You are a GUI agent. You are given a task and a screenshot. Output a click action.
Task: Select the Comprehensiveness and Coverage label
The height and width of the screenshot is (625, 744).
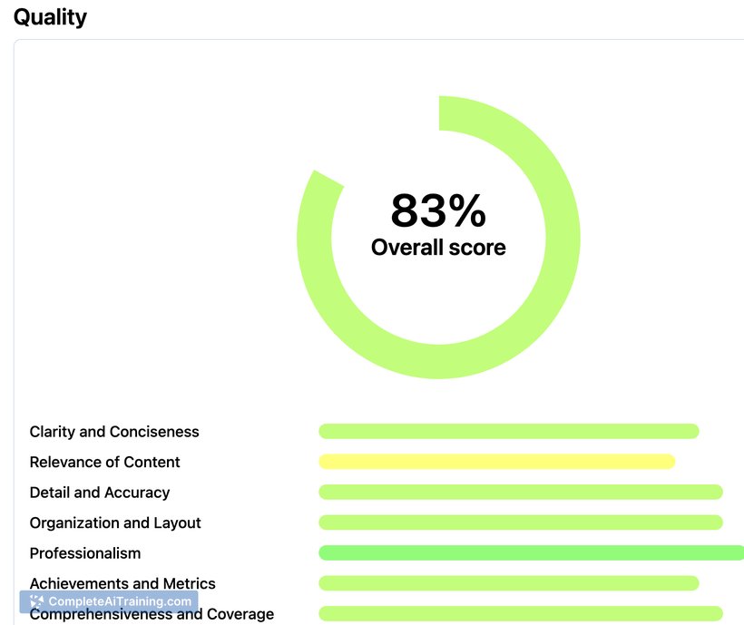[x=152, y=614]
